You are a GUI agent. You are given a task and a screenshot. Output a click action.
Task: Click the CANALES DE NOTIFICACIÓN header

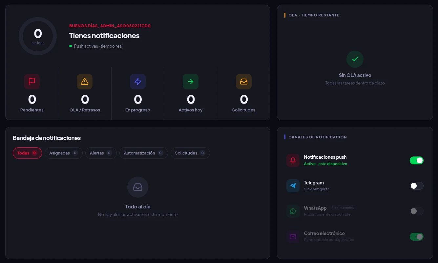[318, 137]
